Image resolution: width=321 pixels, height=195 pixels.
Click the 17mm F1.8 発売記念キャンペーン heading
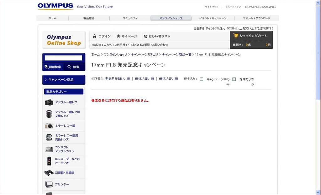(x=128, y=65)
